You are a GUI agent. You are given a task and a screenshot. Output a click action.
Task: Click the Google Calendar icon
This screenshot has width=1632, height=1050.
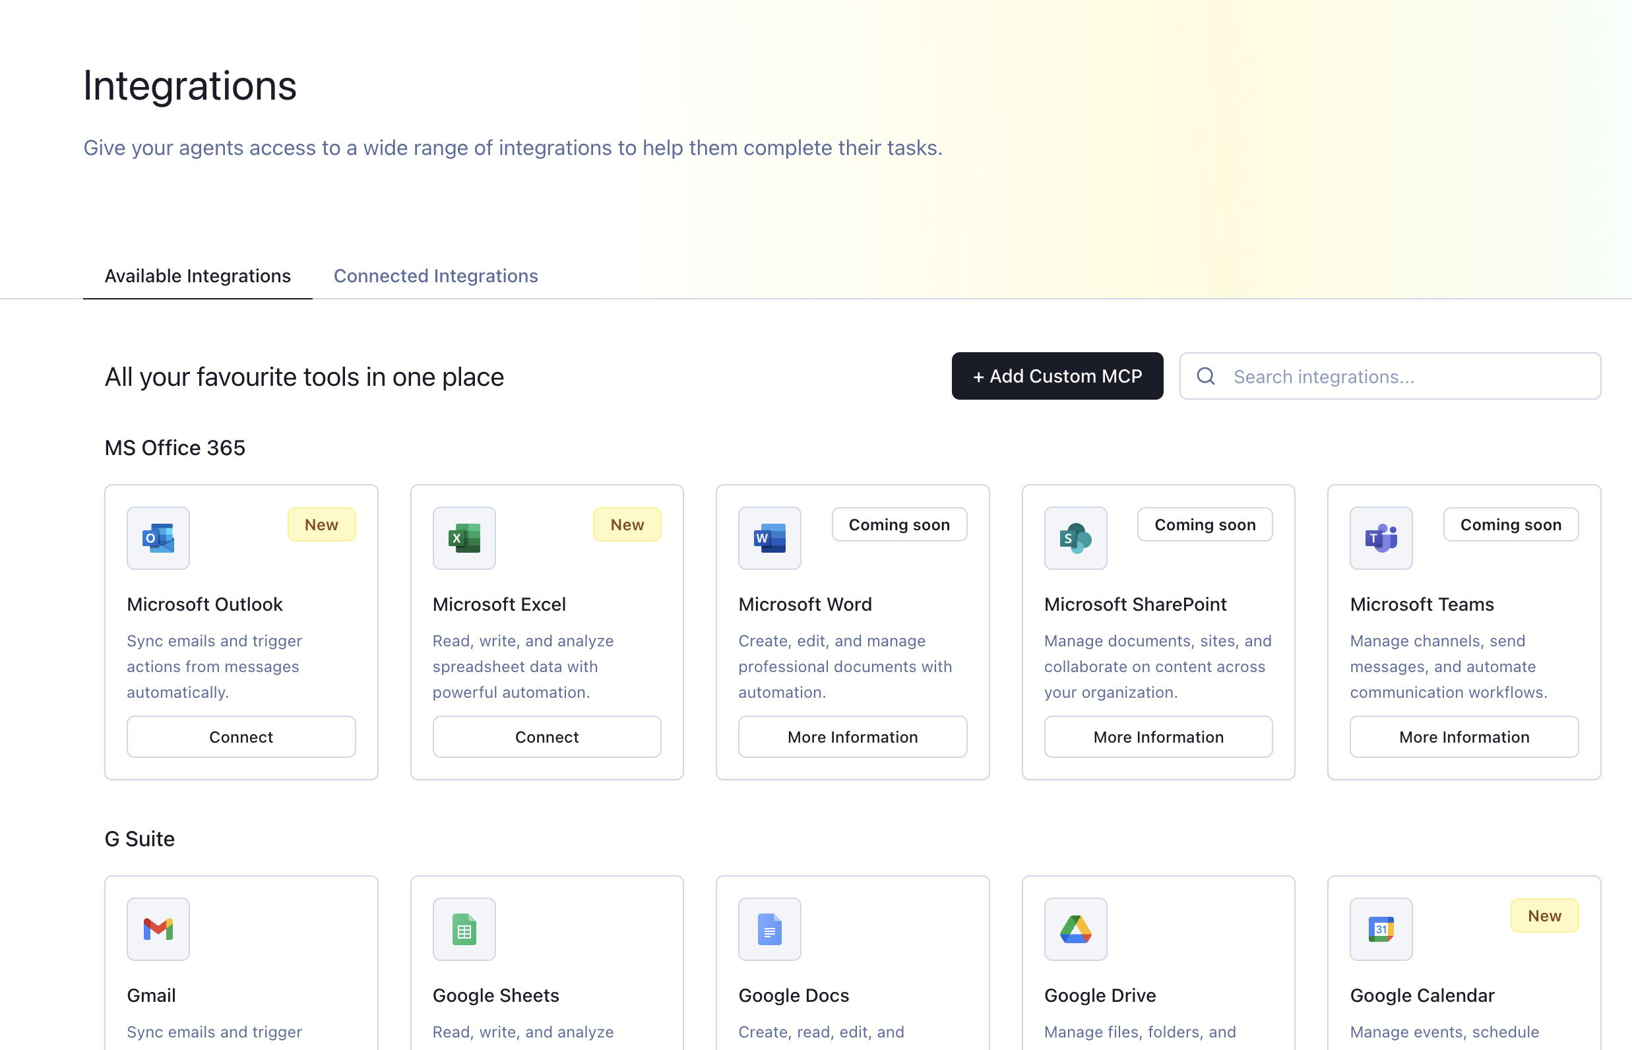pyautogui.click(x=1381, y=929)
